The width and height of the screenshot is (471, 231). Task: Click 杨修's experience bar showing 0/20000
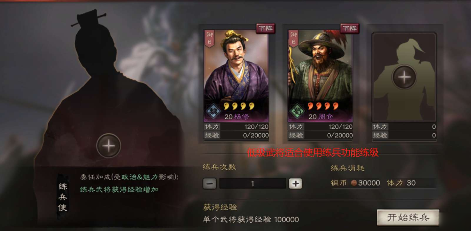[236, 135]
